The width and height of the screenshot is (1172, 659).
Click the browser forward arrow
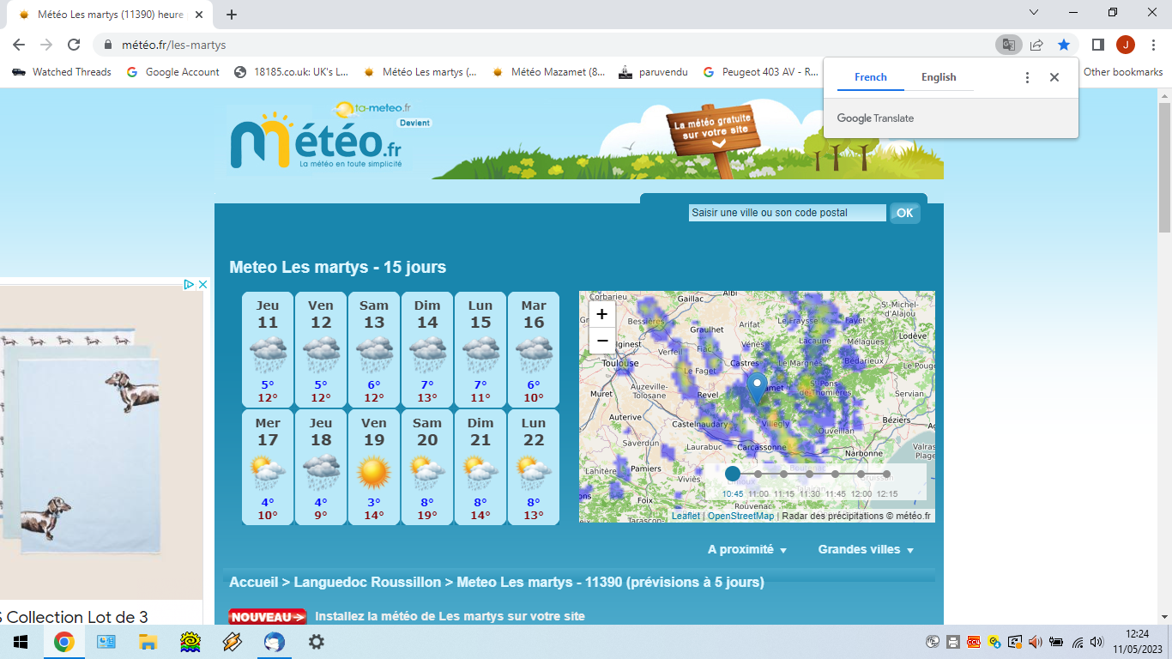[46, 45]
